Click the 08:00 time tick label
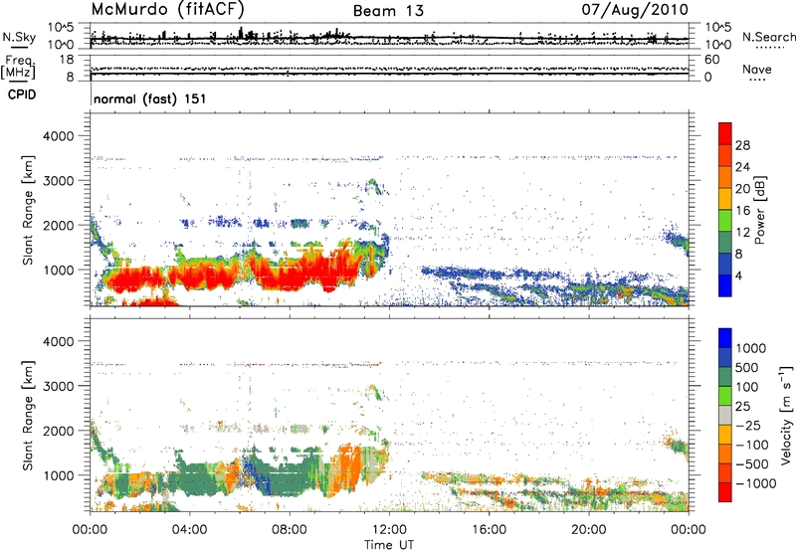The image size is (796, 551). point(290,530)
